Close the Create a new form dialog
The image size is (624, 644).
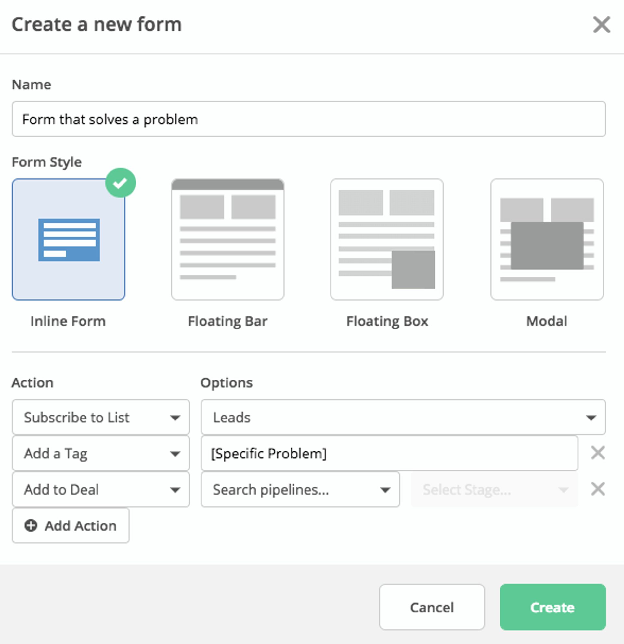[x=602, y=24]
